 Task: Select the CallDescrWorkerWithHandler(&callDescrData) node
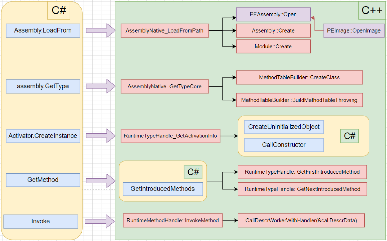point(301,220)
